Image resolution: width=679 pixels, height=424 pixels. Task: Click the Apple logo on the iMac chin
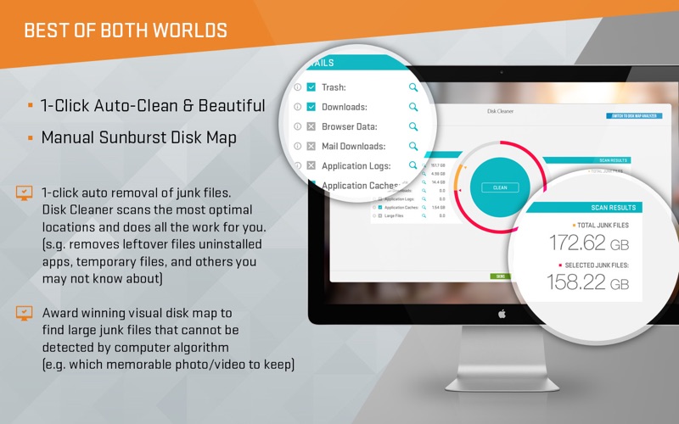pos(502,314)
